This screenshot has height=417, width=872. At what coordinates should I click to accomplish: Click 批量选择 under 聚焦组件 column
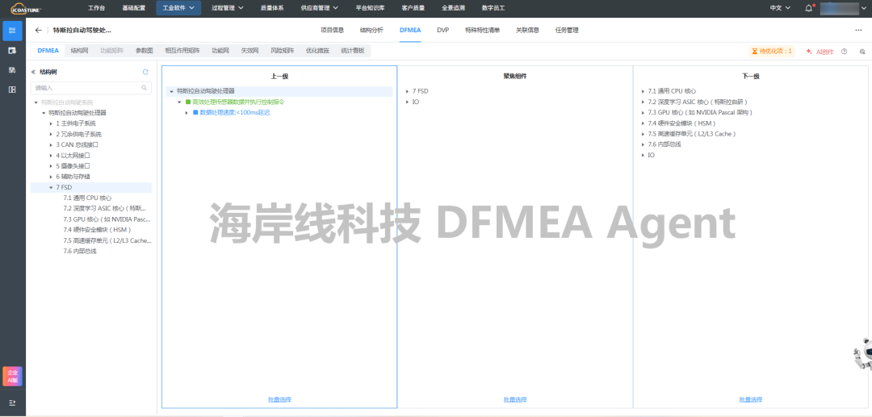click(x=515, y=399)
